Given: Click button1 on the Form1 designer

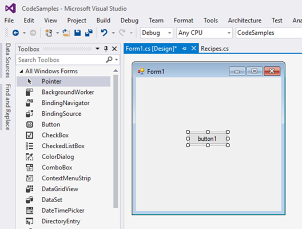Looking at the screenshot, I should click(208, 139).
